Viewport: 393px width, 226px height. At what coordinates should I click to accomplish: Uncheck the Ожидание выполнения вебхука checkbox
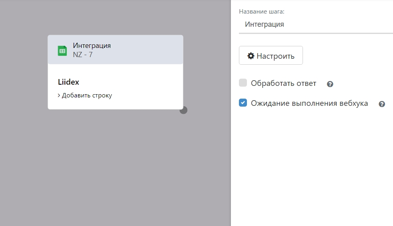pyautogui.click(x=243, y=103)
